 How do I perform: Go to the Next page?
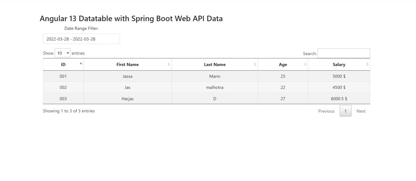pos(361,111)
